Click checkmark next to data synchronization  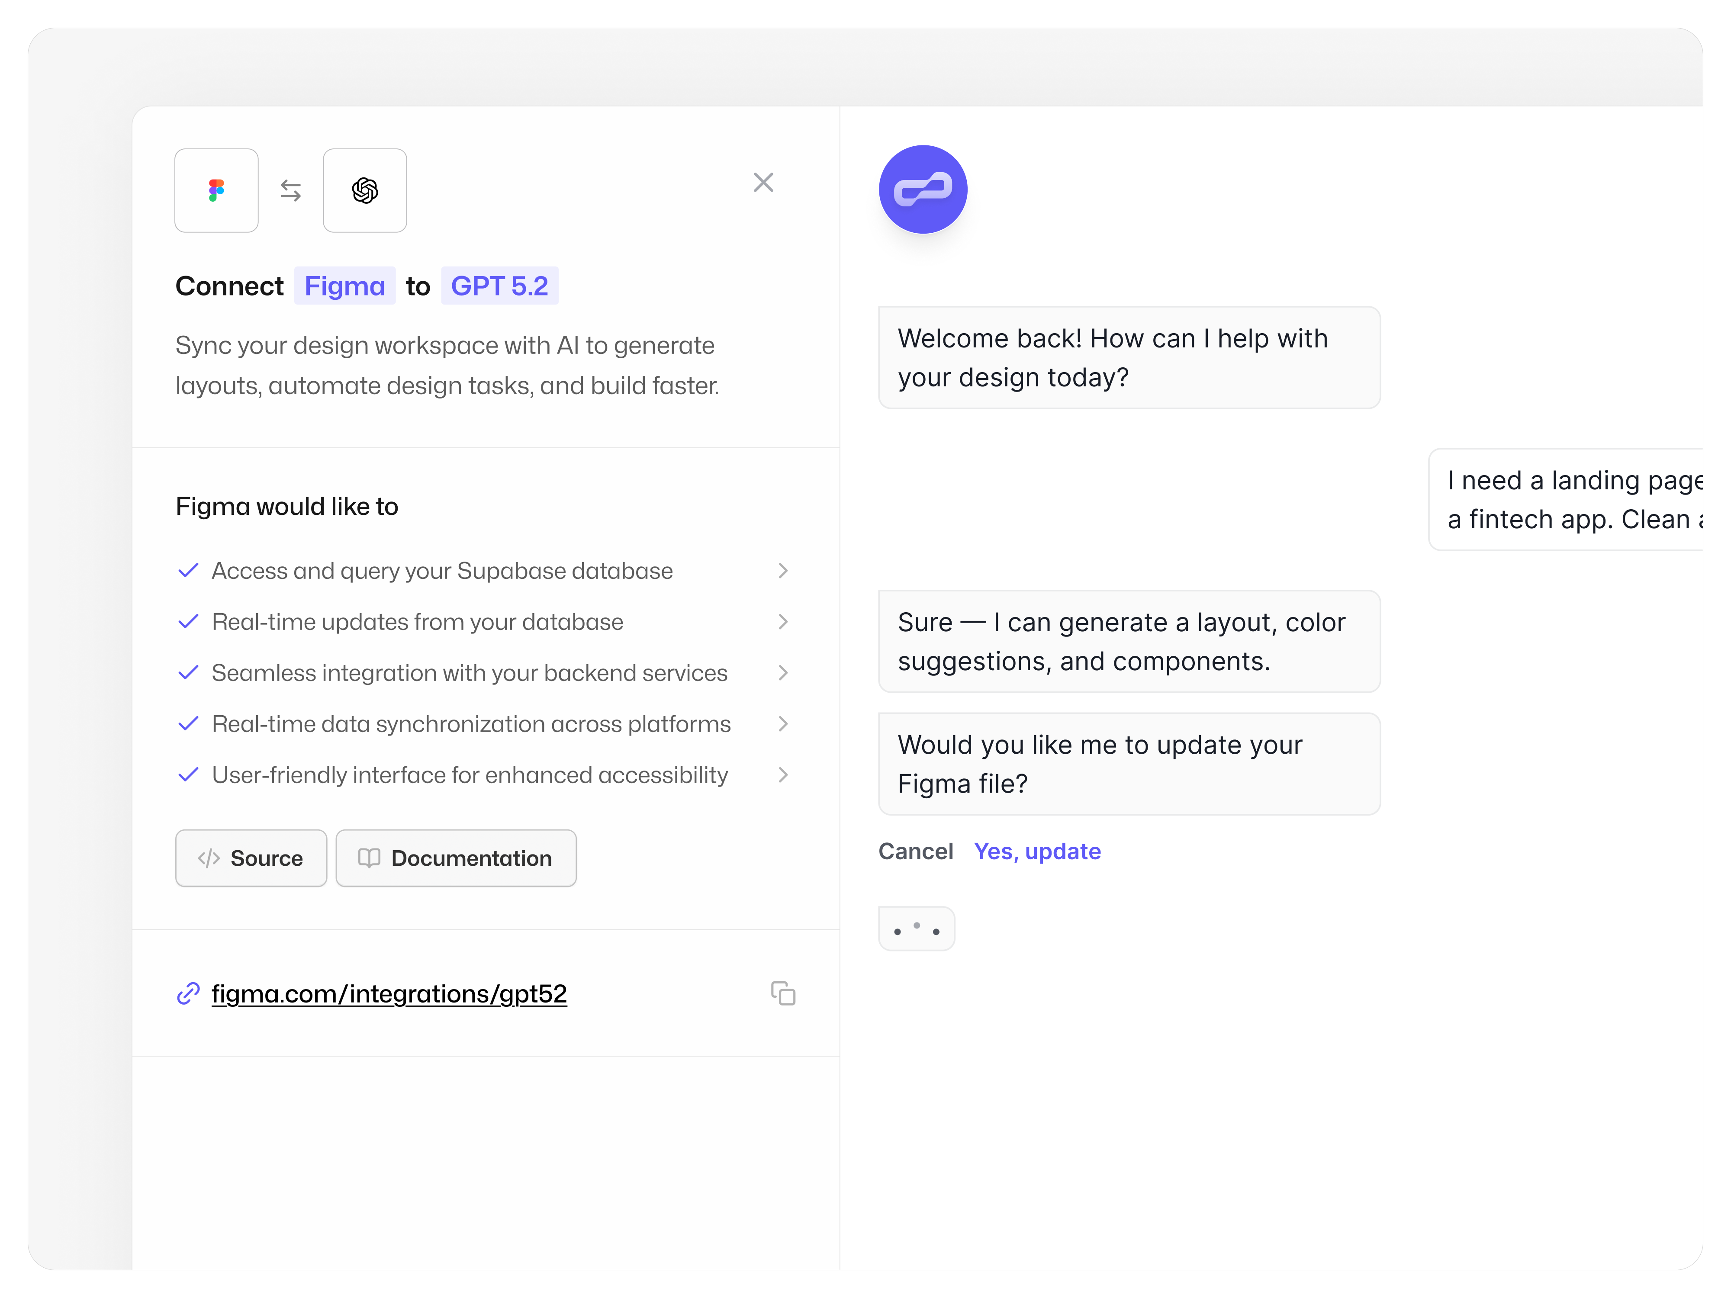(189, 724)
